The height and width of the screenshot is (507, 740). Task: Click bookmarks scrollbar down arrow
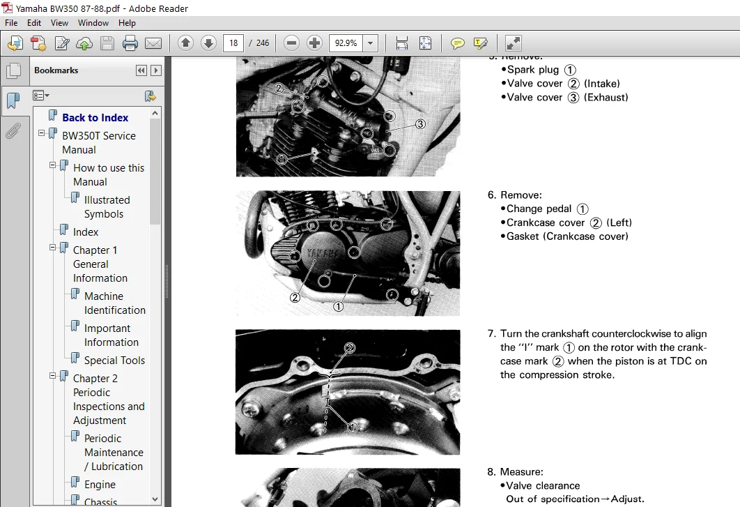pos(155,499)
